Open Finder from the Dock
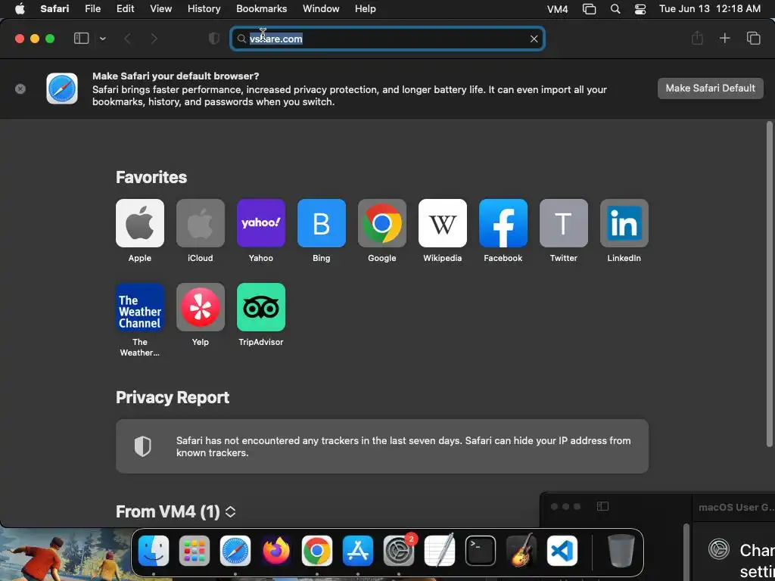This screenshot has height=581, width=775. point(154,551)
